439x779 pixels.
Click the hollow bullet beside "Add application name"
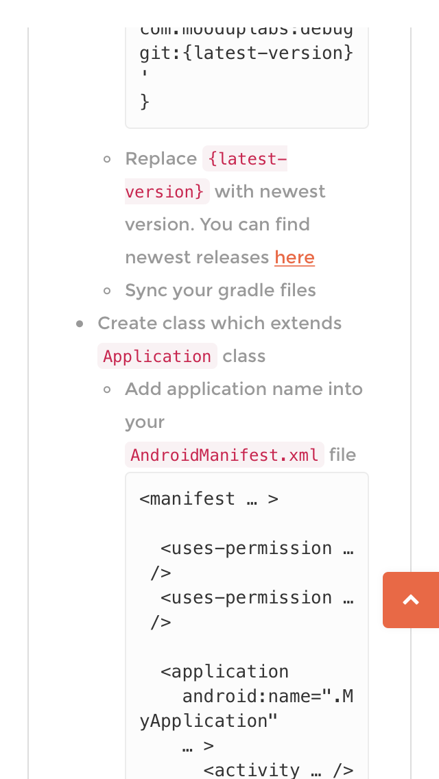click(107, 389)
